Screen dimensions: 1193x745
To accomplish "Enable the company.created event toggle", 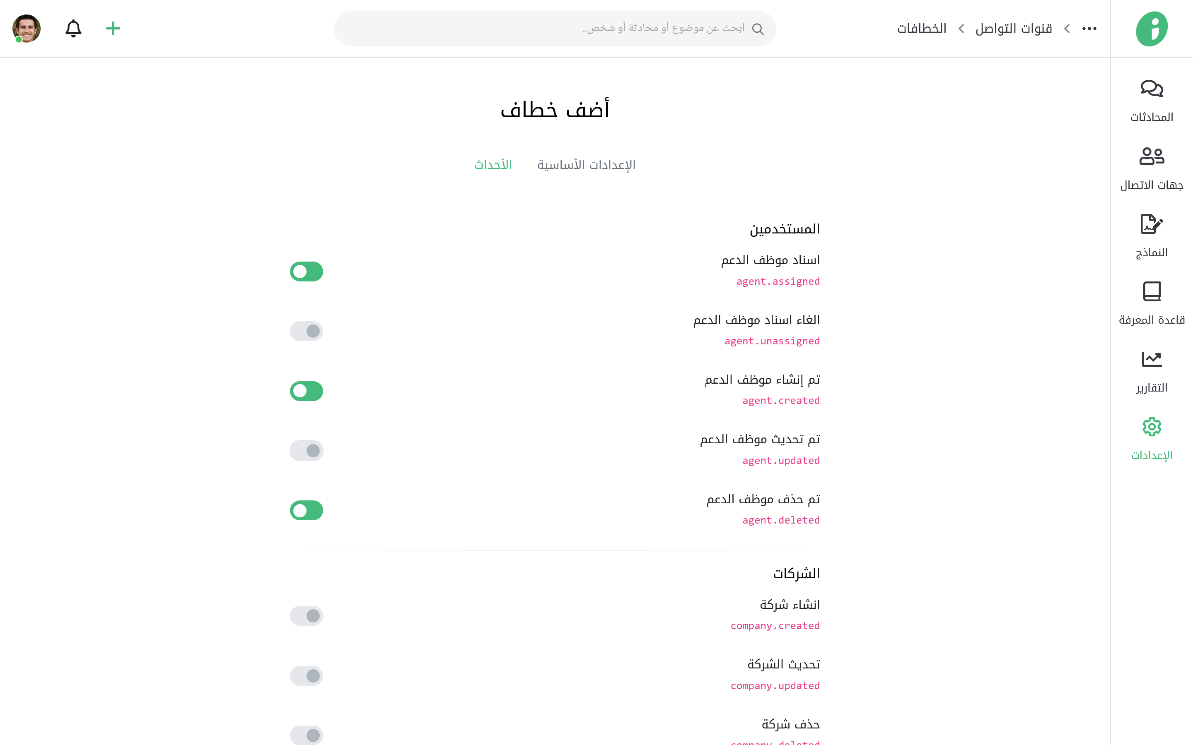I will pos(306,616).
